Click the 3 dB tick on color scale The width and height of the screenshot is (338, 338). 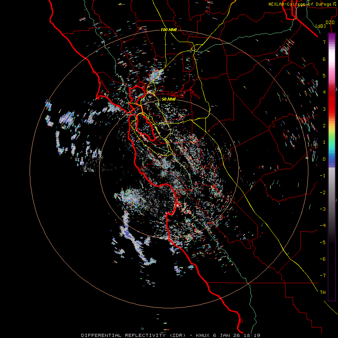coord(324,109)
